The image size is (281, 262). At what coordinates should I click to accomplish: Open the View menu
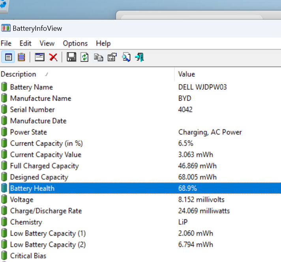(x=47, y=43)
